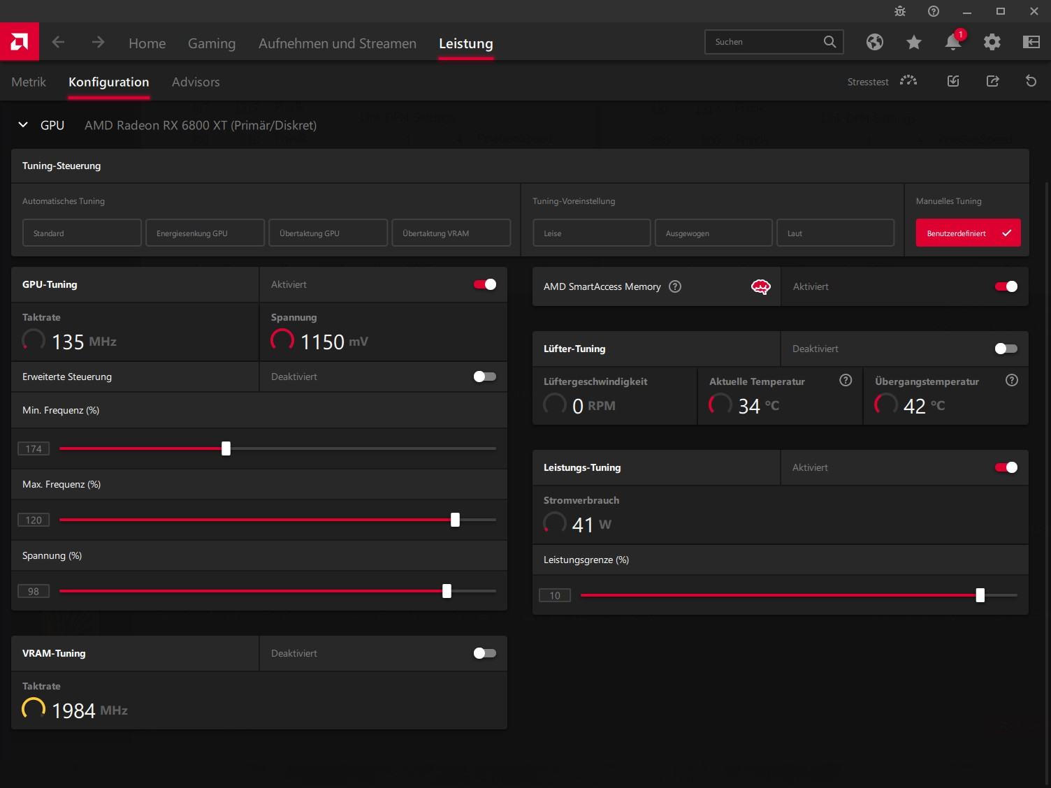Open the web browser globe icon

(875, 43)
